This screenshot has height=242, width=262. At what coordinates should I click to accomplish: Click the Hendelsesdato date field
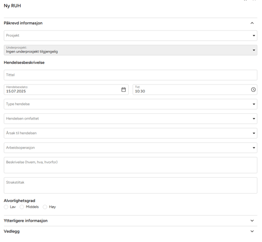point(66,89)
